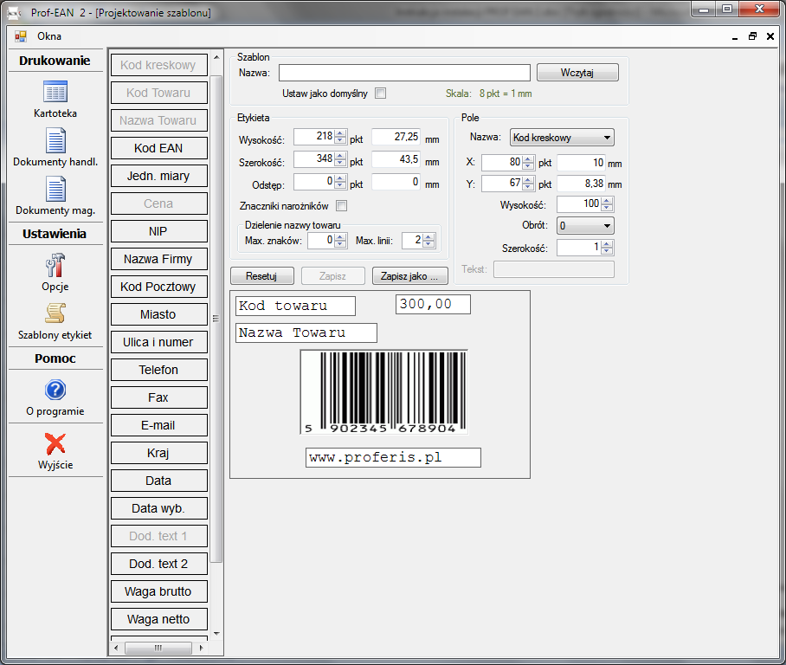Enable Znaczniki narożników checkbox

(342, 205)
